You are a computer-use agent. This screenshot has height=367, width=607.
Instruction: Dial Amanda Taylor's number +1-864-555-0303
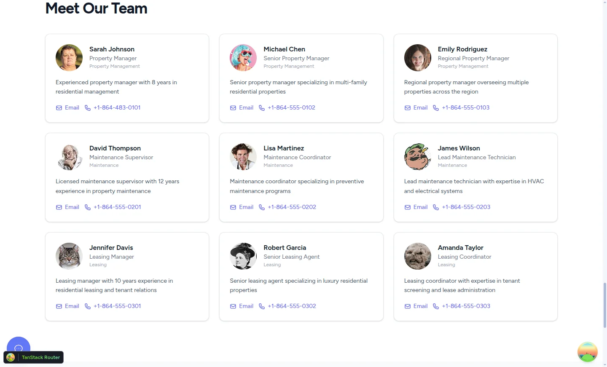tap(462, 306)
